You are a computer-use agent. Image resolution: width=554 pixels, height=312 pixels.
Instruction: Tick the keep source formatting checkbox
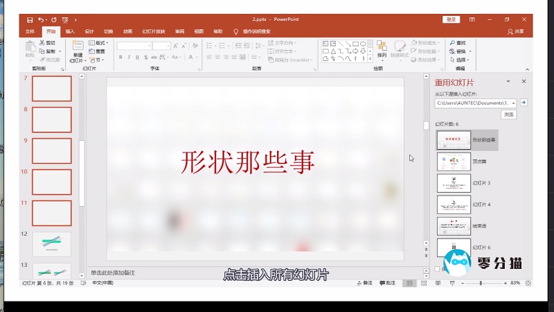(x=438, y=269)
